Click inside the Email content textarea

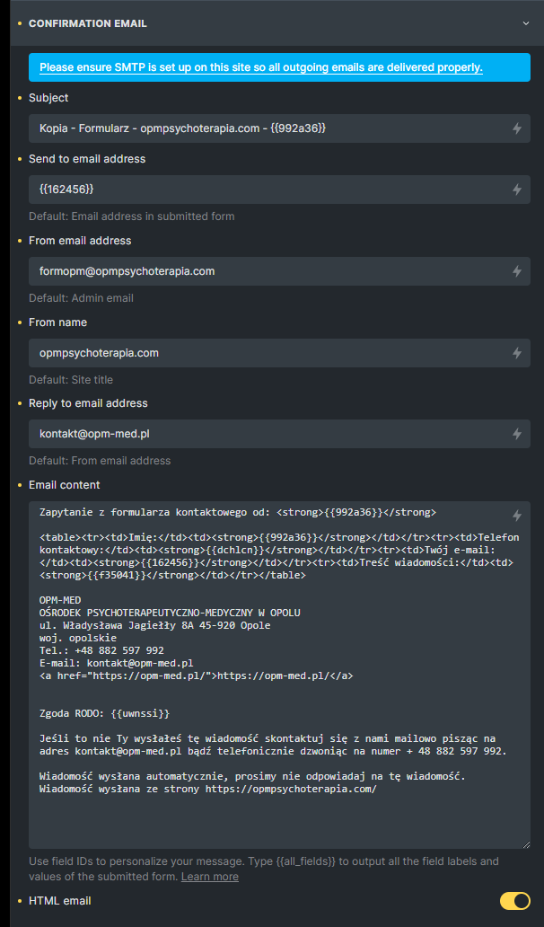pos(279,675)
